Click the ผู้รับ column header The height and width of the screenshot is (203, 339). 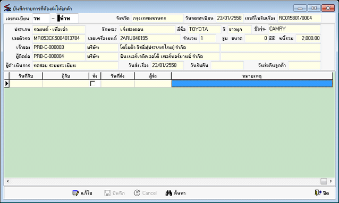tap(66, 76)
